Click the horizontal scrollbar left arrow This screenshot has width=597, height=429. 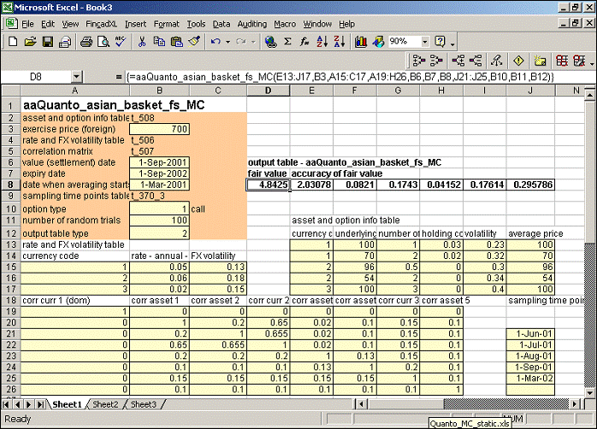pos(361,404)
